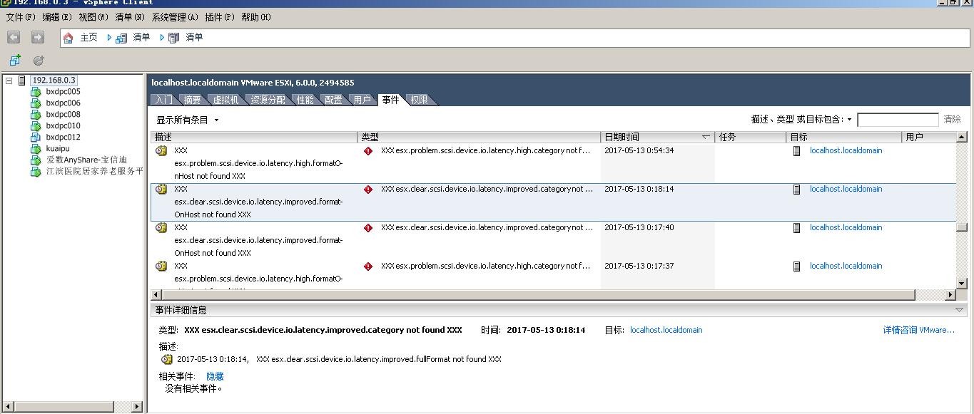Expand the breadcrumb arrow before the second 清单

coord(162,38)
